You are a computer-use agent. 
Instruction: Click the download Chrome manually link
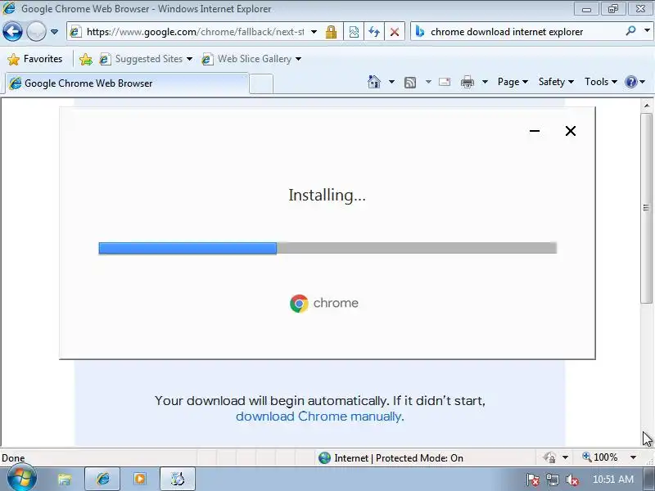(318, 417)
